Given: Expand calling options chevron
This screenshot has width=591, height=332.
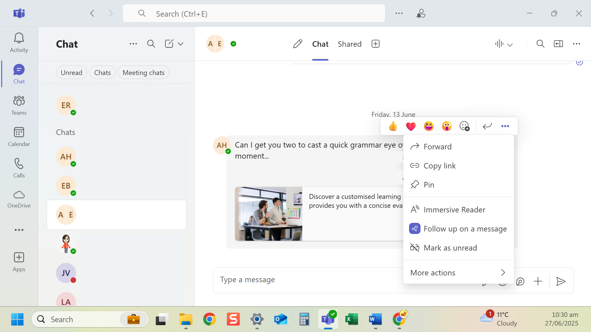Looking at the screenshot, I should click(x=510, y=45).
